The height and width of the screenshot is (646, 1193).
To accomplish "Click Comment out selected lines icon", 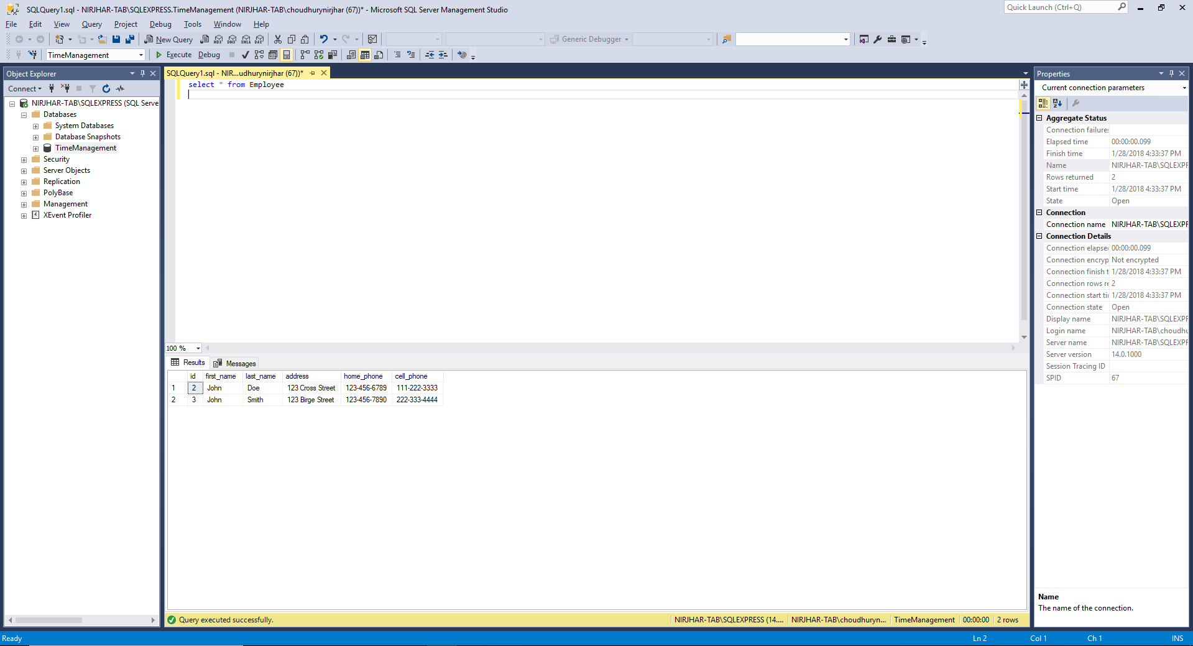I will pos(397,55).
